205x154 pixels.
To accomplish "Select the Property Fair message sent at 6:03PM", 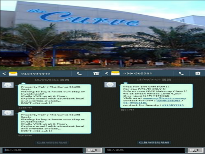I will [55, 123].
